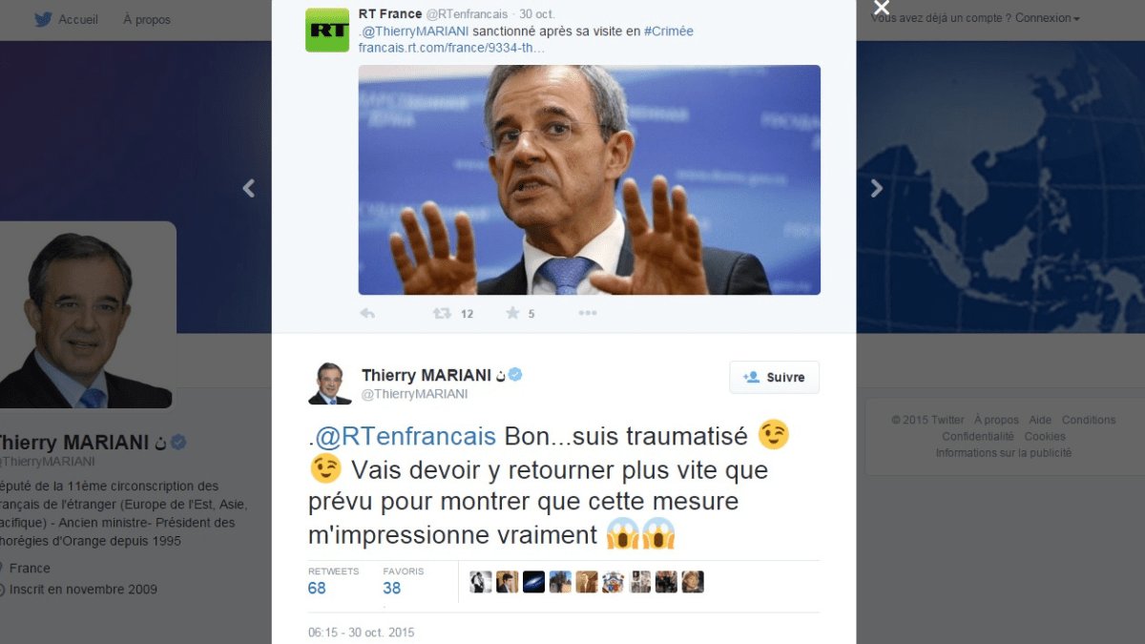Go to next tweet with right arrow
The height and width of the screenshot is (644, 1145).
tap(877, 188)
